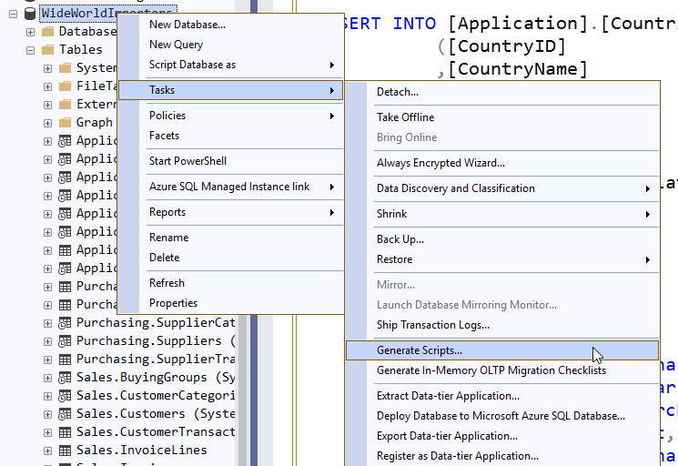This screenshot has width=678, height=466.
Task: Choose Refresh in the context menu
Action: click(x=230, y=283)
